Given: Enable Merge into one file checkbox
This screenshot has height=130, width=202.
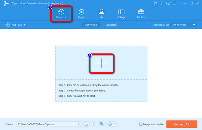Looking at the screenshot, I should pos(141,124).
